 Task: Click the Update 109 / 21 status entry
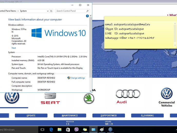[109, 123]
